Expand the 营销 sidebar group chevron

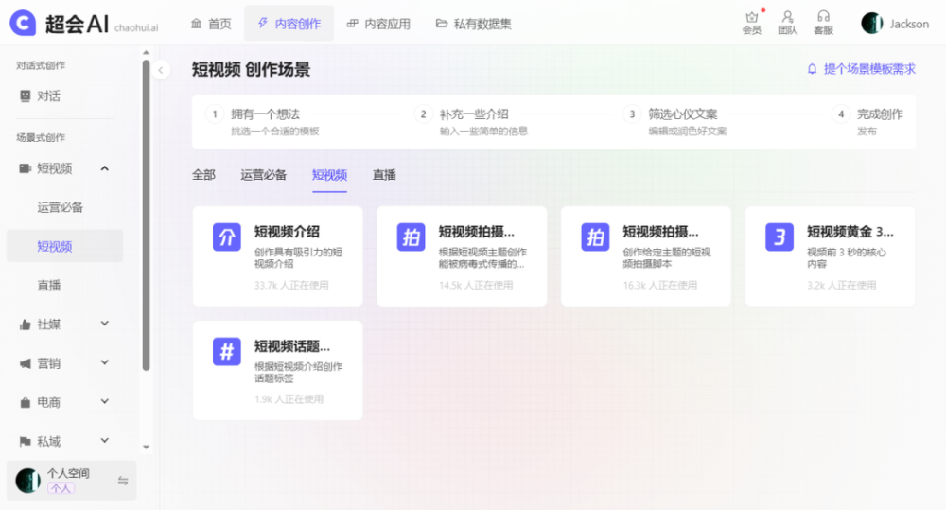104,362
